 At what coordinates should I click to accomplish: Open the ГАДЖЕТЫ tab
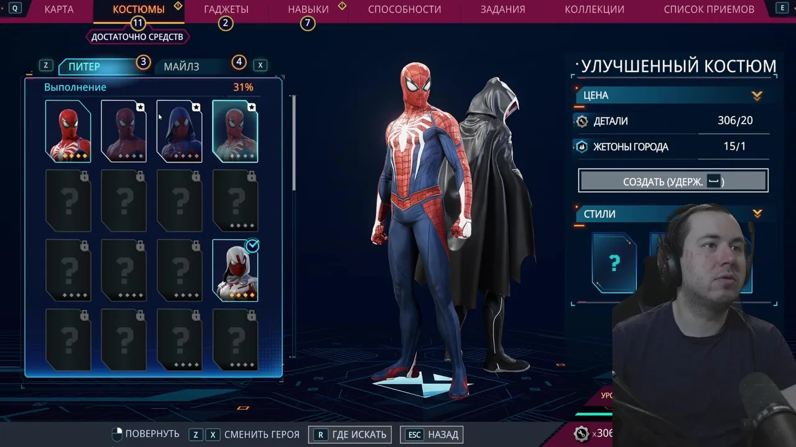[226, 9]
